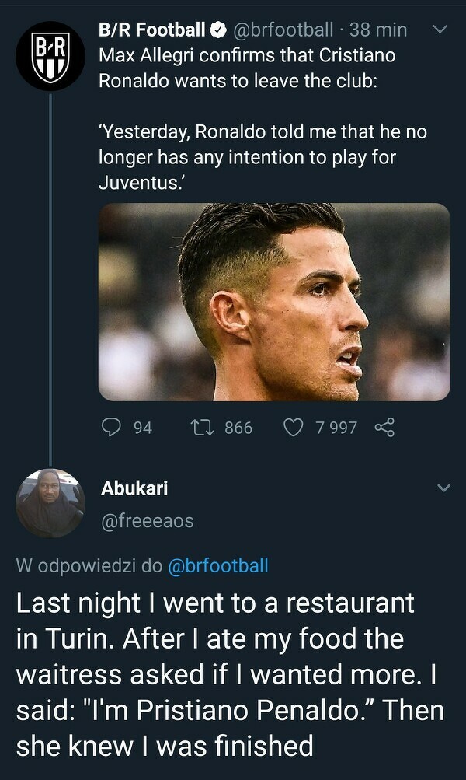The height and width of the screenshot is (780, 466).
Task: Click the 38 min timestamp
Action: pos(378,30)
